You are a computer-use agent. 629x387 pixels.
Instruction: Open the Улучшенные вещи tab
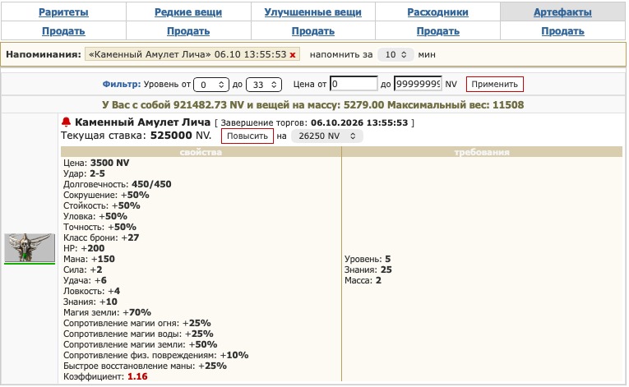[x=313, y=12]
